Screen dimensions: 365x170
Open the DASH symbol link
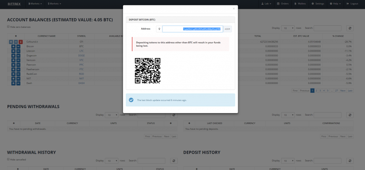pos(82,83)
